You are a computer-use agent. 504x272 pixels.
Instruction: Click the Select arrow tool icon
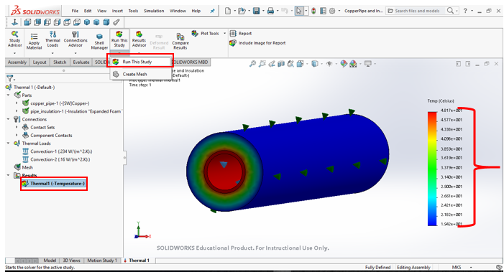[x=299, y=11]
